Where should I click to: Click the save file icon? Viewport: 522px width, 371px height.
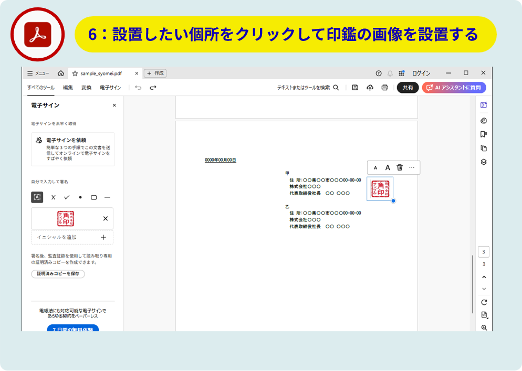point(355,88)
